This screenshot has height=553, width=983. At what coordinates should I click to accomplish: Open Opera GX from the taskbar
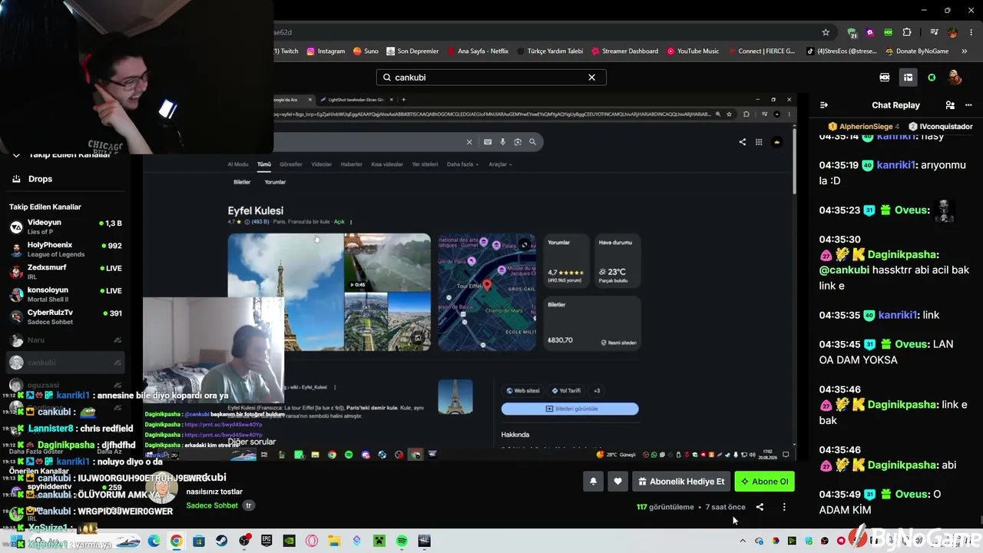click(x=312, y=541)
